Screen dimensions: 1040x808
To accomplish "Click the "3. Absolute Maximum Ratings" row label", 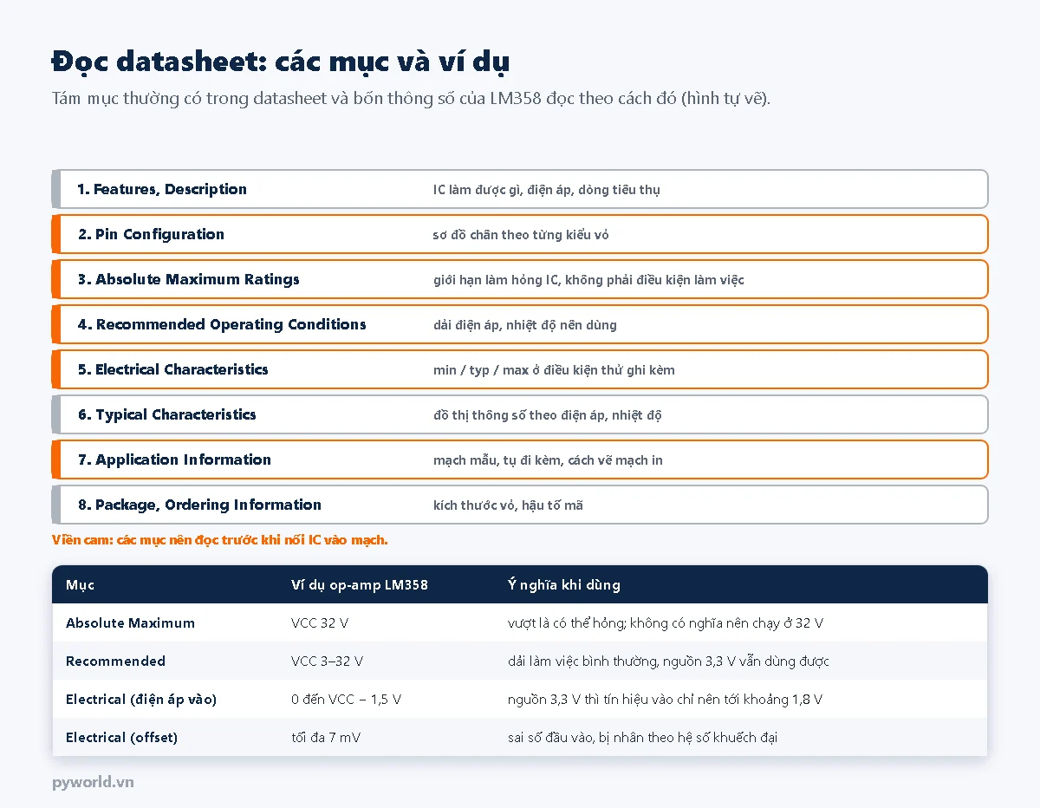I will (x=189, y=279).
